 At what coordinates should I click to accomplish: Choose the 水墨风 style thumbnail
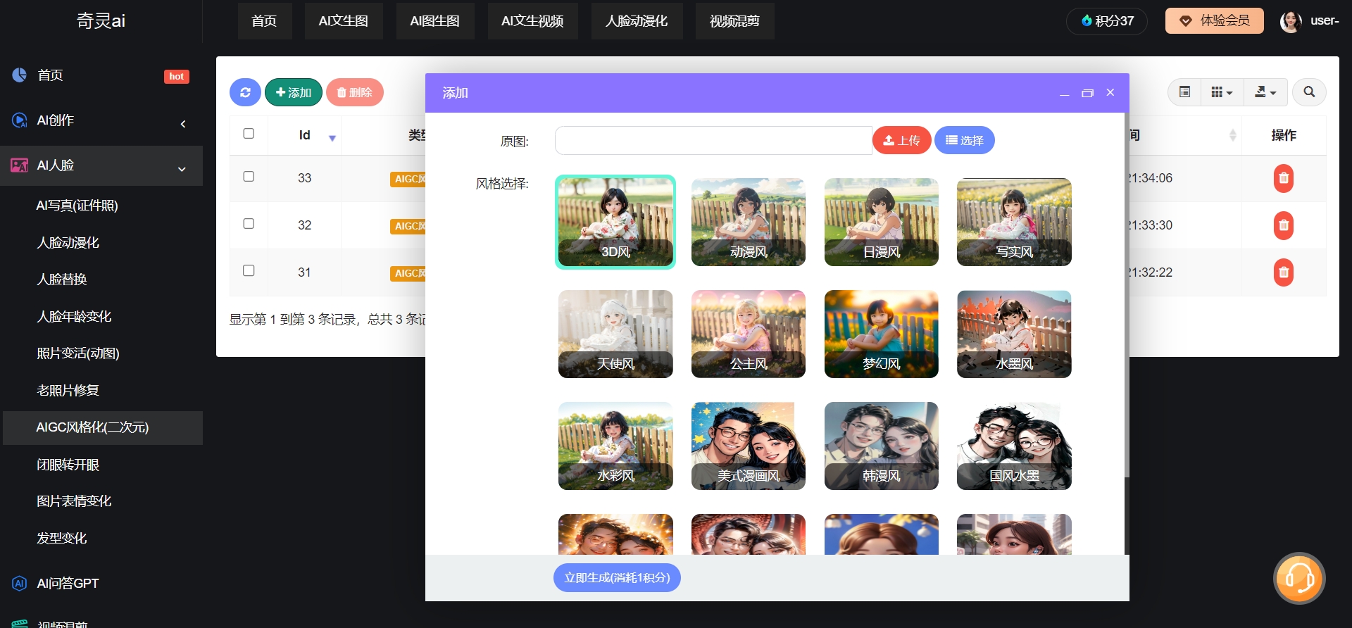[1014, 334]
